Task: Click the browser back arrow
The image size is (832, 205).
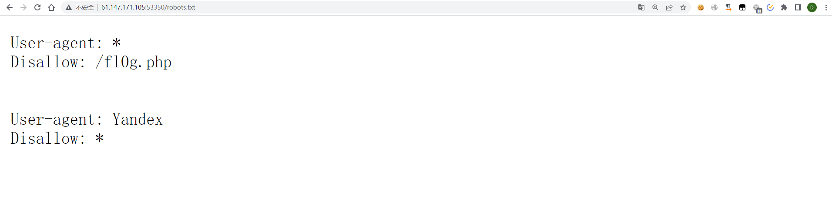Action: click(x=10, y=7)
